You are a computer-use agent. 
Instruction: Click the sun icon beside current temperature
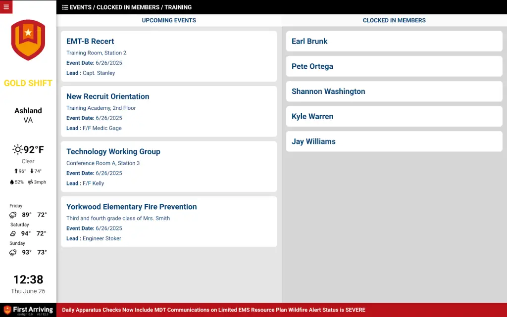(17, 149)
